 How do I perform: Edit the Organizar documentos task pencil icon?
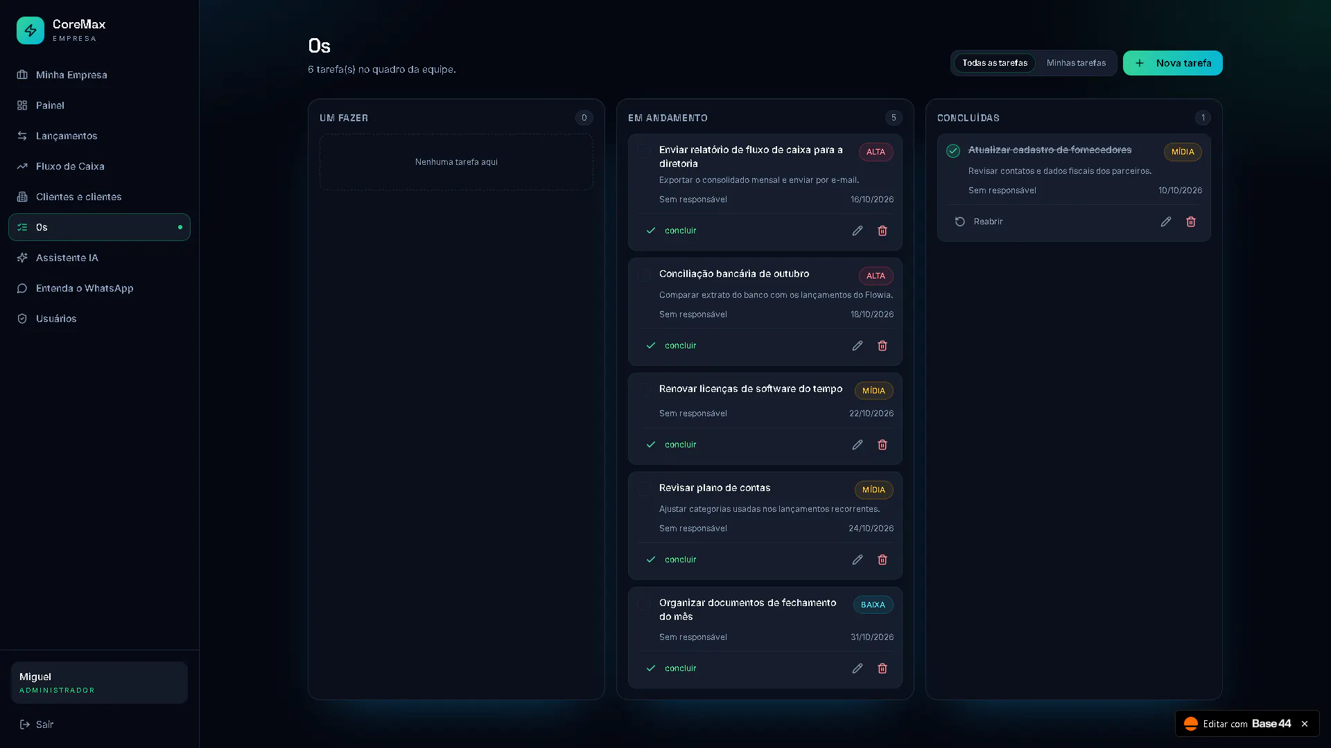858,668
